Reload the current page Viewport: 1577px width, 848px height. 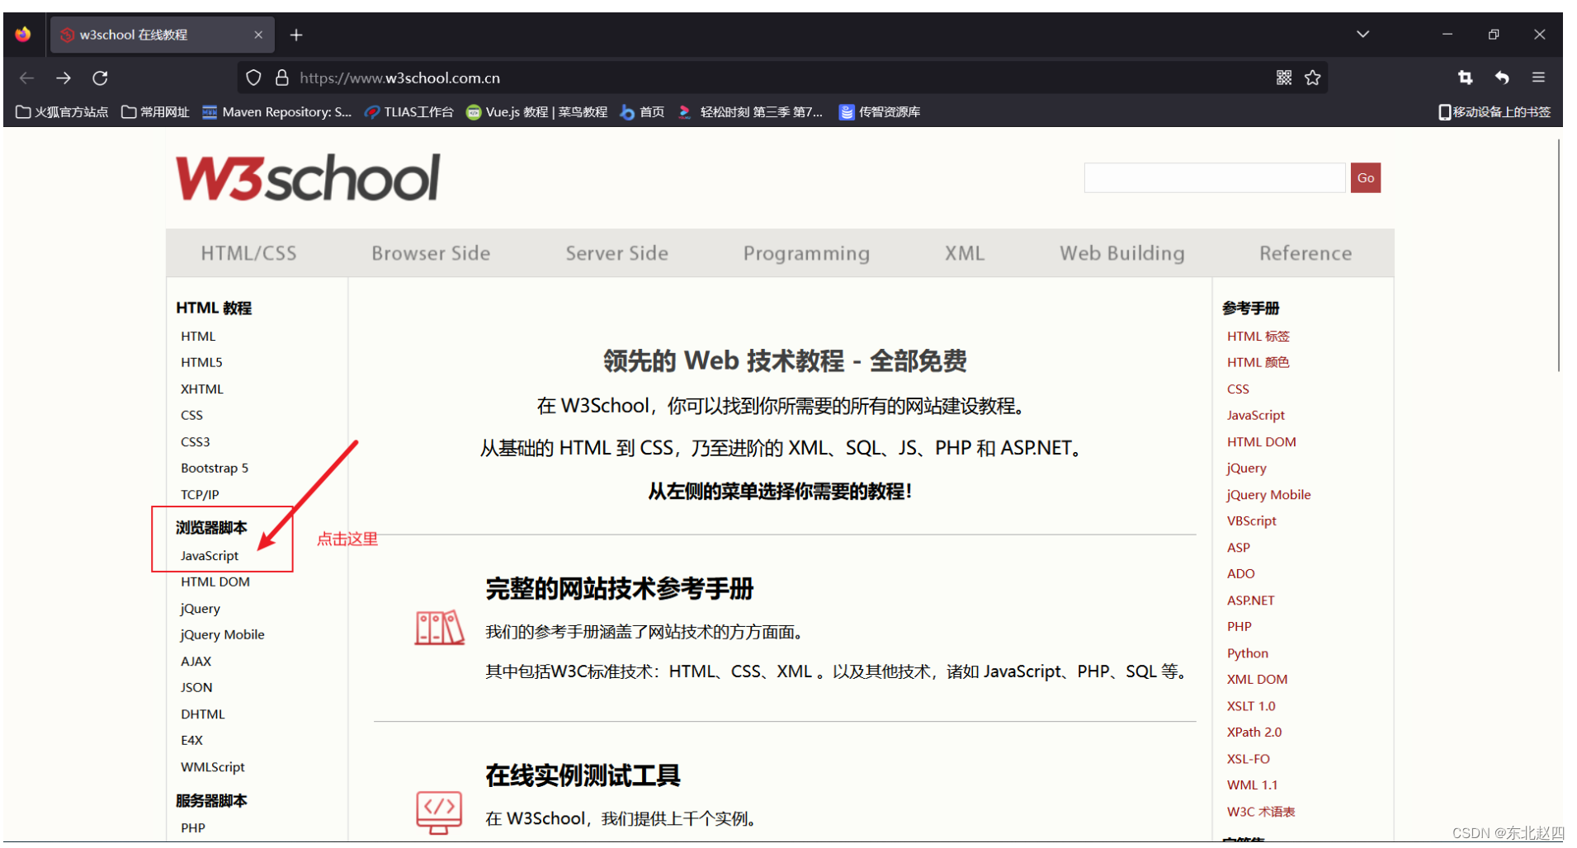[100, 78]
